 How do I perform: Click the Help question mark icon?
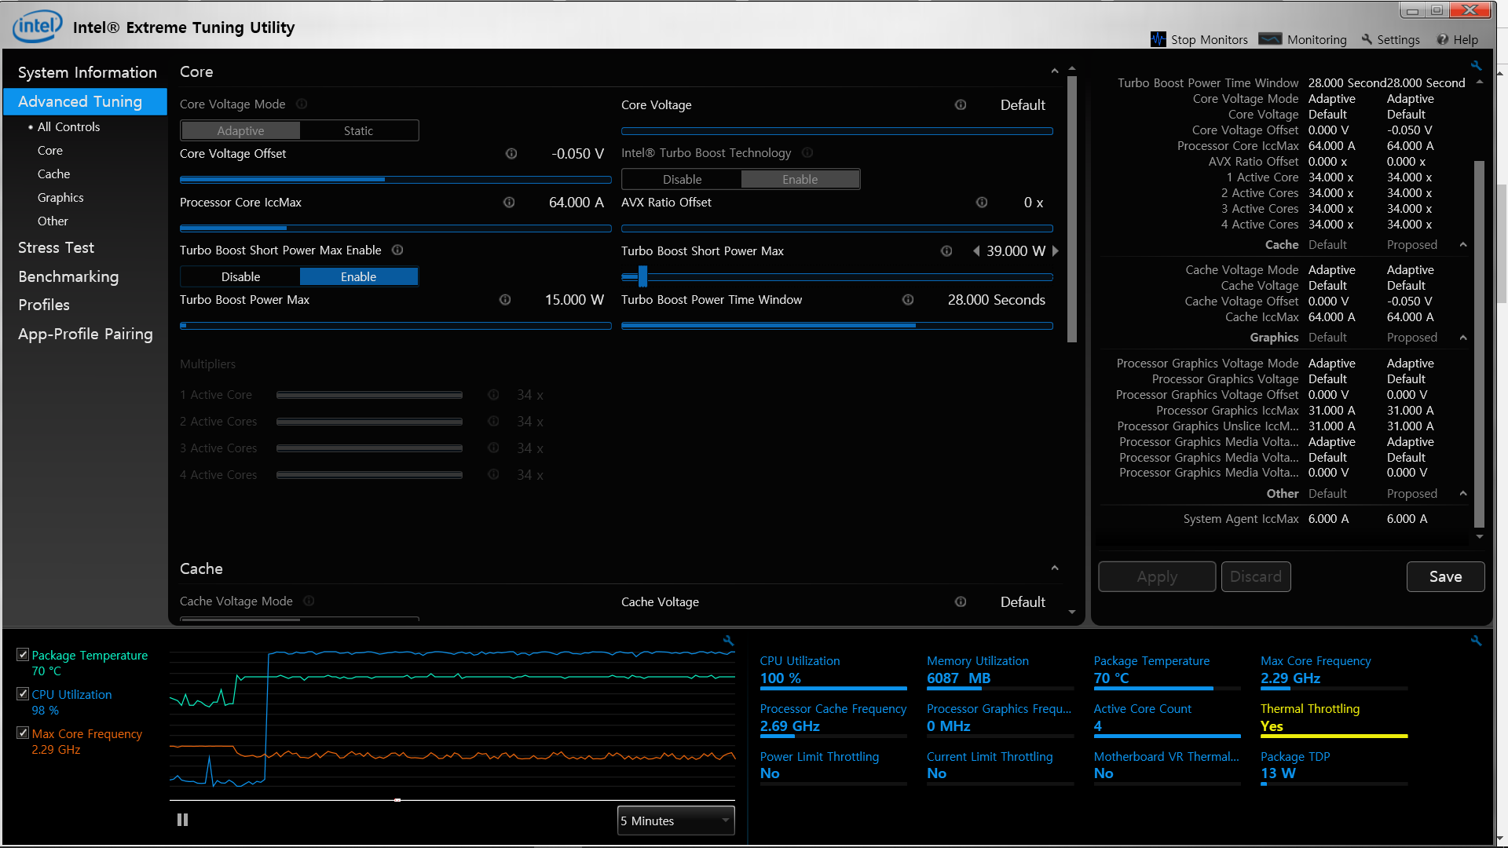pos(1442,39)
